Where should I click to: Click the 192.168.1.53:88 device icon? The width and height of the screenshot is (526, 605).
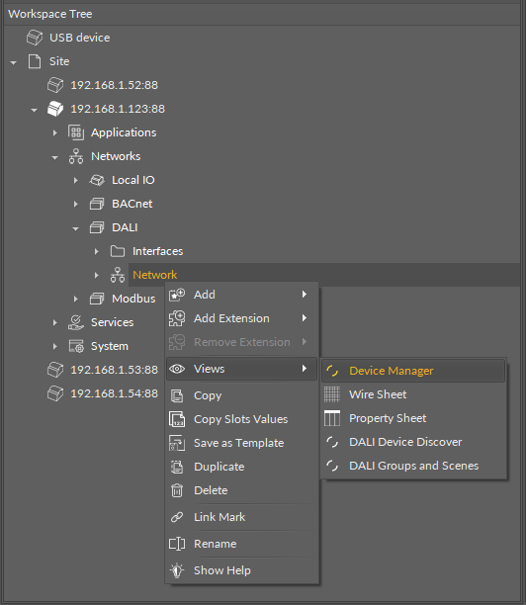pyautogui.click(x=55, y=370)
